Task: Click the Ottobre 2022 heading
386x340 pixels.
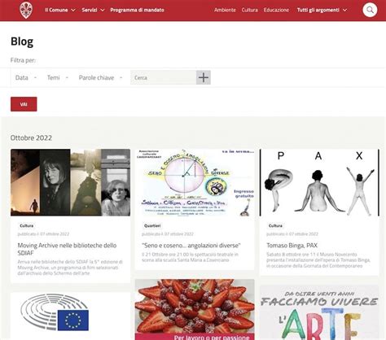Action: tap(31, 137)
